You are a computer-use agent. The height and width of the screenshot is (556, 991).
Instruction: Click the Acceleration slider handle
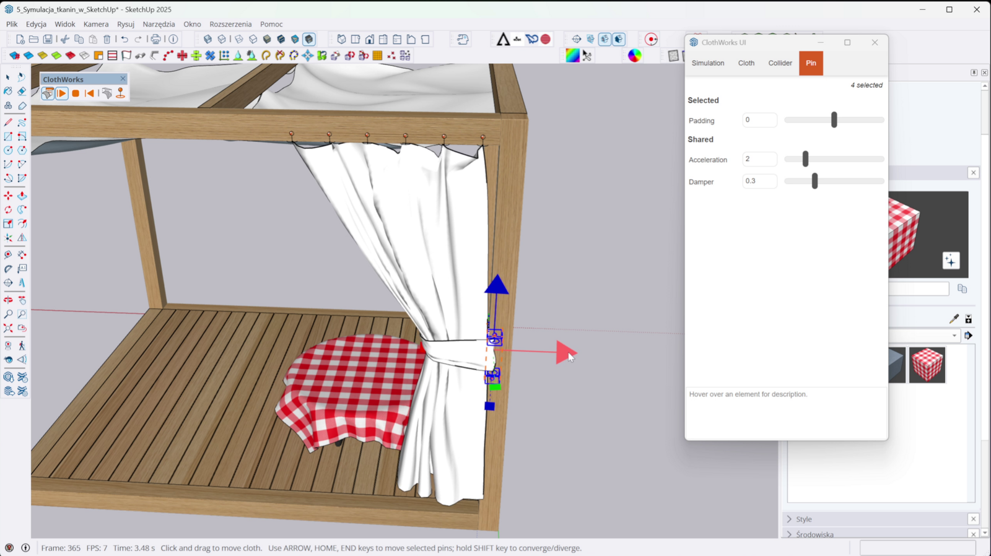[x=805, y=159]
